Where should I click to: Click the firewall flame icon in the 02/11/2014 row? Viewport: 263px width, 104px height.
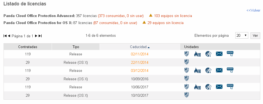(197, 54)
